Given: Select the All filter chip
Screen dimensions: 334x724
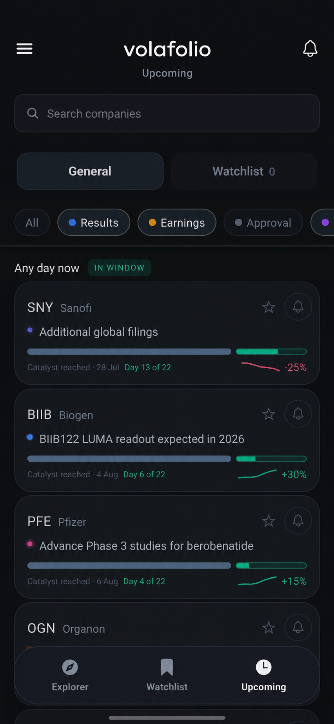Looking at the screenshot, I should click(32, 222).
